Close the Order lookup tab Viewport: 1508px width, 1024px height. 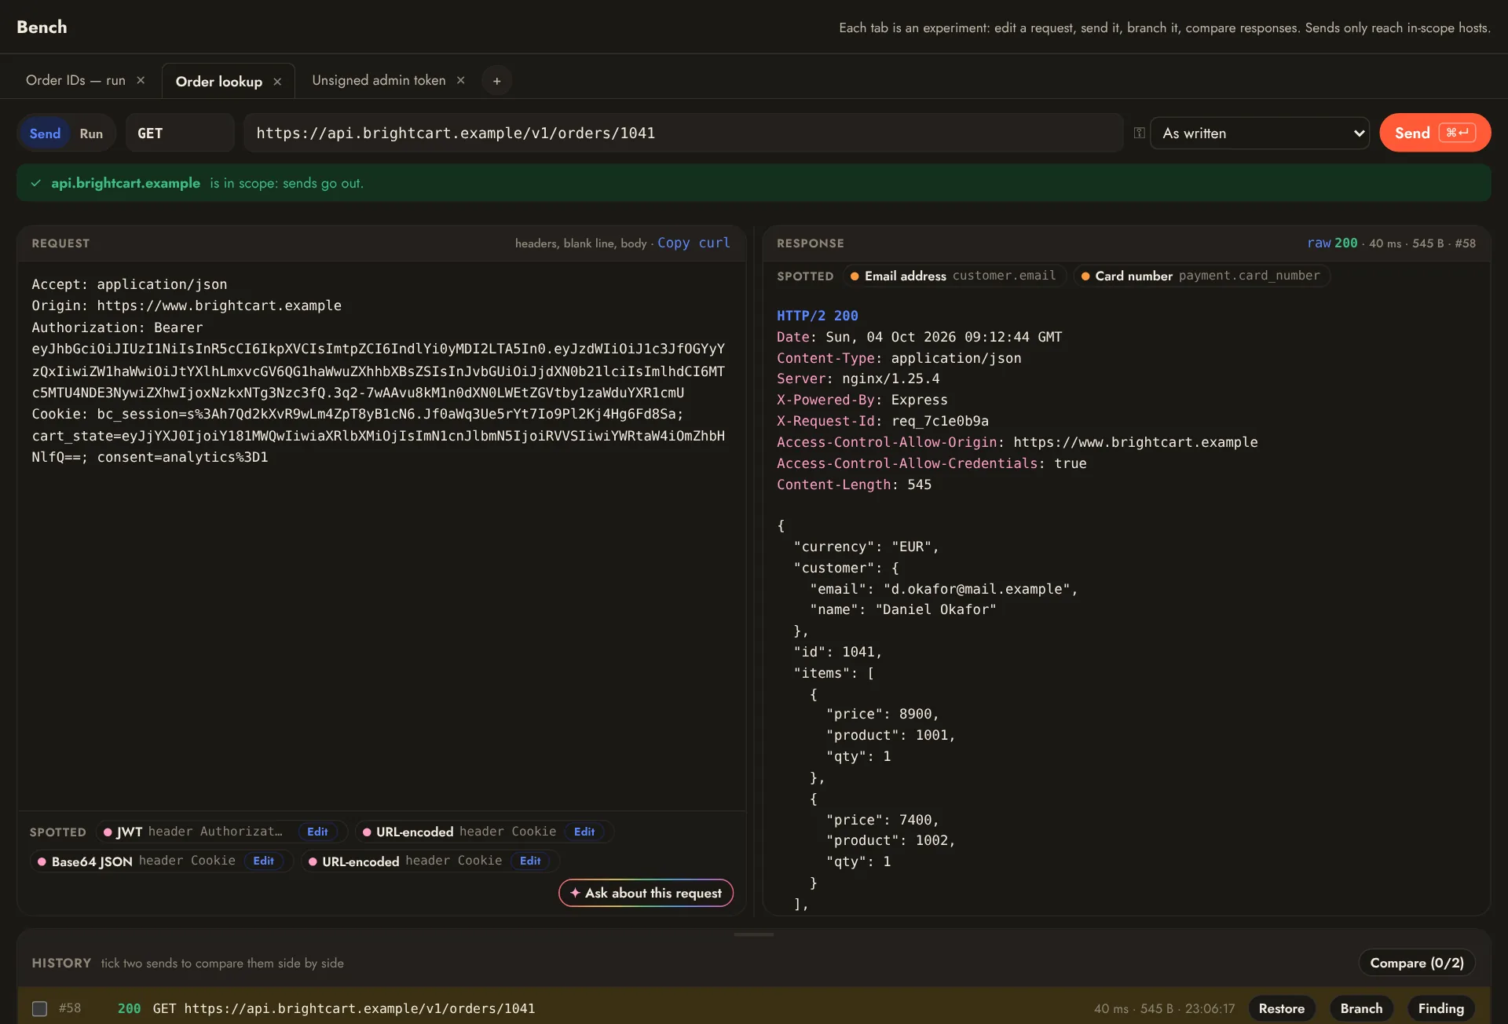click(x=277, y=82)
